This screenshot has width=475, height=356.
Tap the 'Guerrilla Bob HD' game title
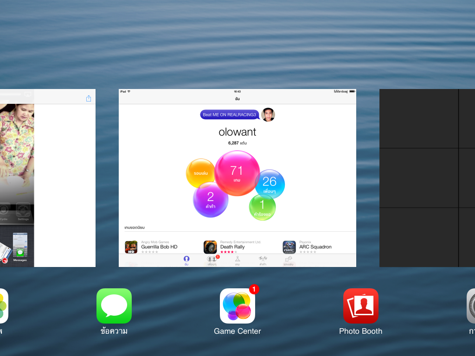coord(160,247)
